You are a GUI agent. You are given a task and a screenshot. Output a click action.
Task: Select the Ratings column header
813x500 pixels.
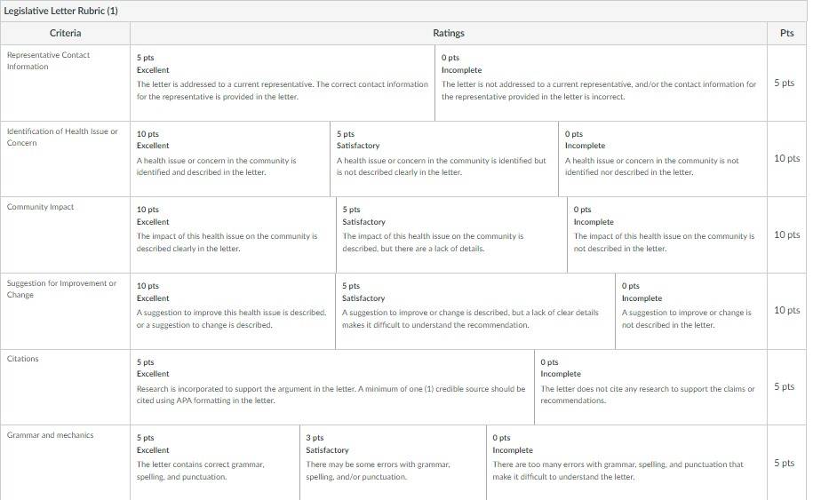tap(449, 33)
